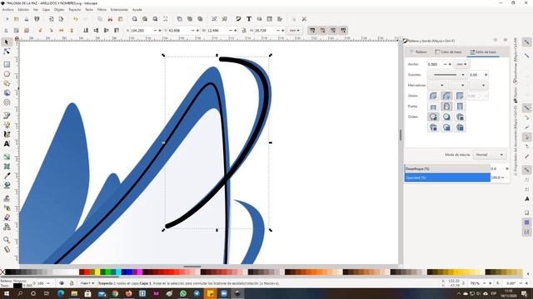Click Zoom to fit selection icon
533x299 pixels.
tap(135, 19)
